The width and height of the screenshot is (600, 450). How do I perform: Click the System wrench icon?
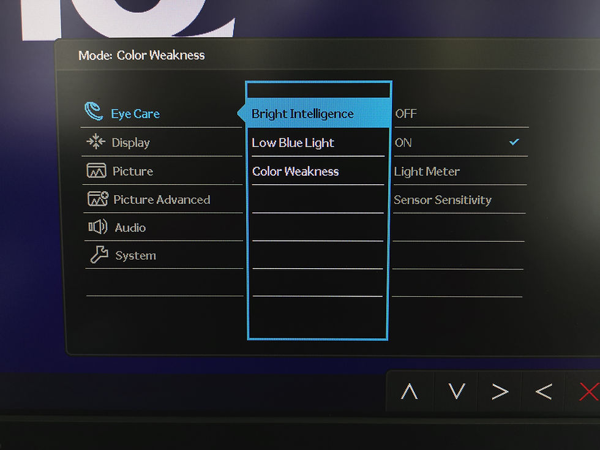(99, 255)
